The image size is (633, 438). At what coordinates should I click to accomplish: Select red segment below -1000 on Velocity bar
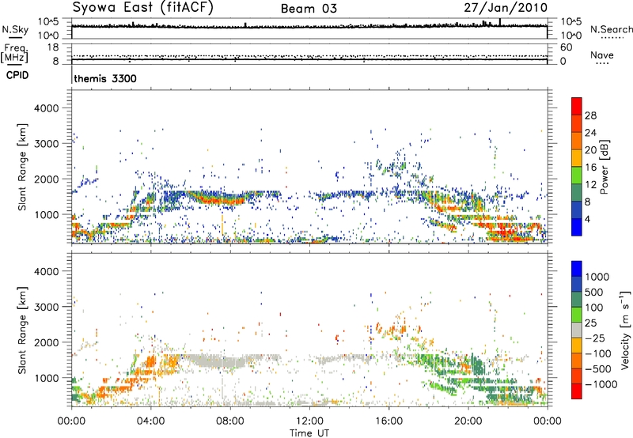[x=577, y=391]
